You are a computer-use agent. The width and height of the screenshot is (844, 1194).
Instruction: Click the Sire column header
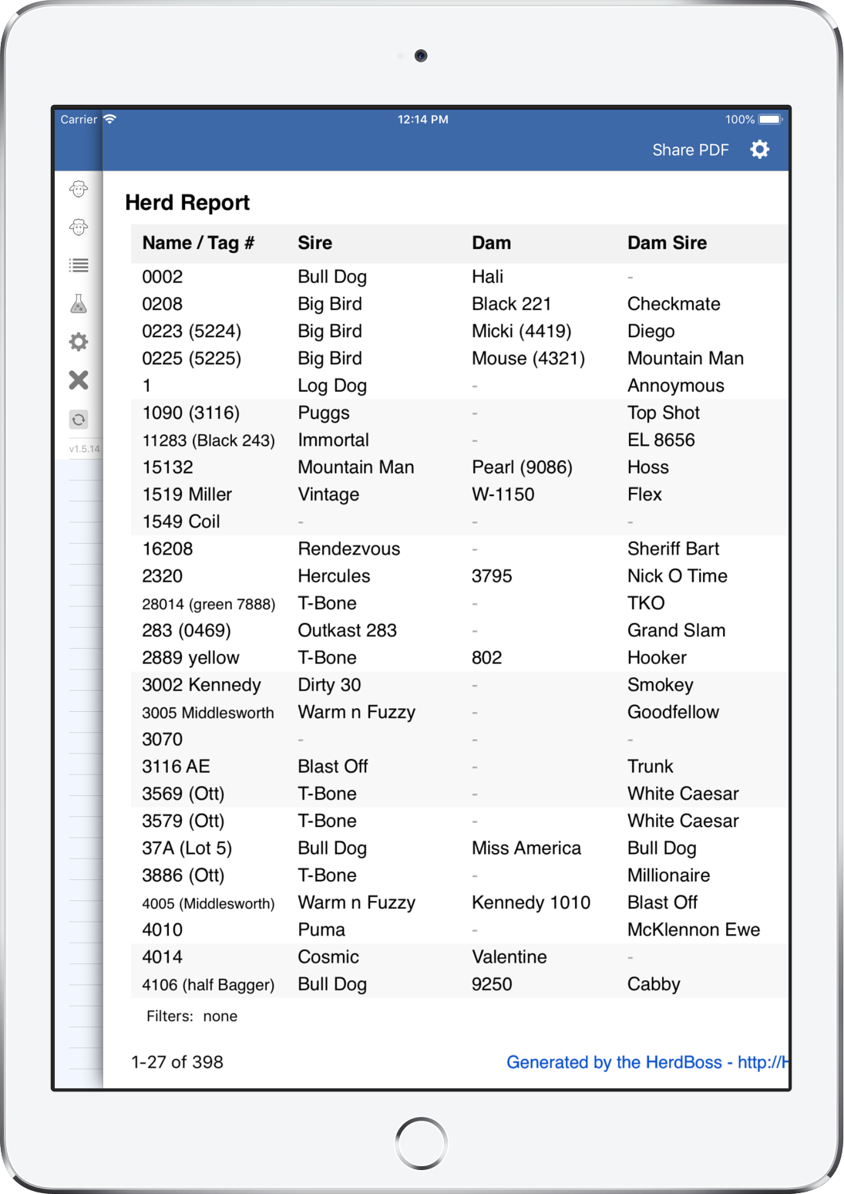click(314, 243)
